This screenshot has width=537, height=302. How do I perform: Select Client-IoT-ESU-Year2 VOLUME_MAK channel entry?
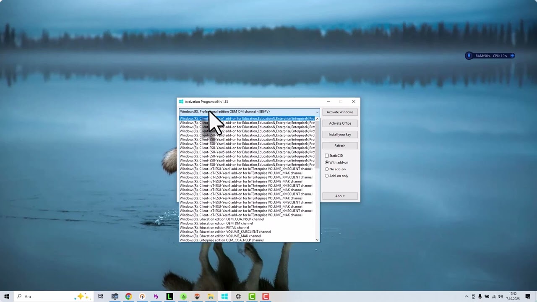pyautogui.click(x=247, y=182)
